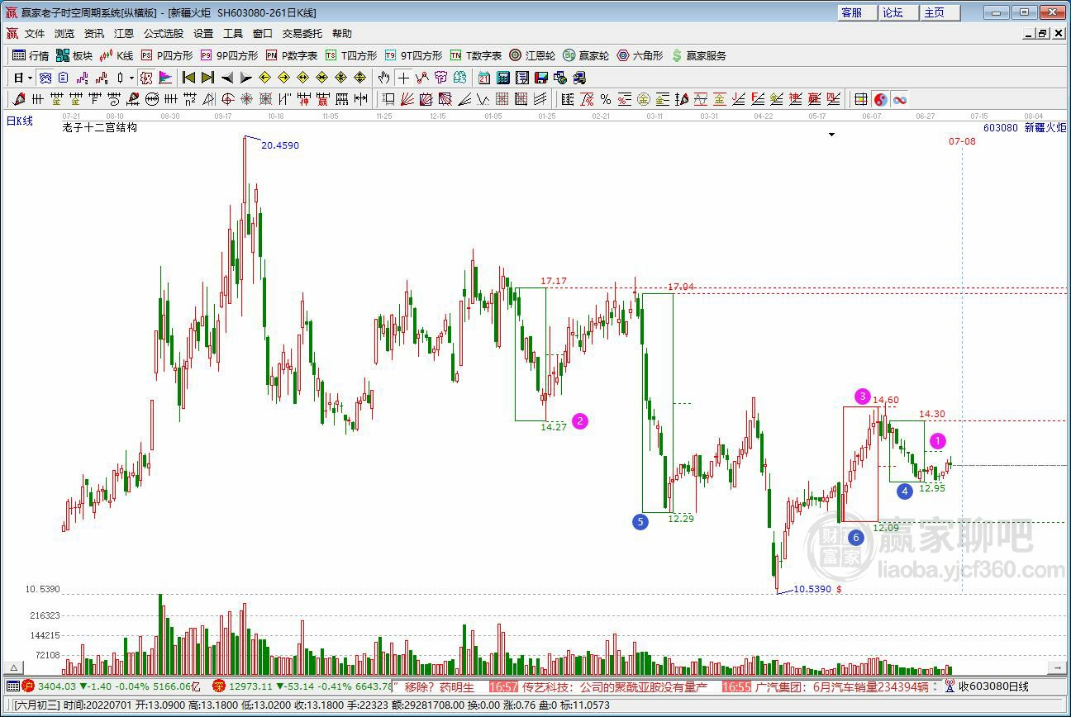Image resolution: width=1071 pixels, height=717 pixels.
Task: Click the red 赢 character tool icon
Action: (x=322, y=99)
